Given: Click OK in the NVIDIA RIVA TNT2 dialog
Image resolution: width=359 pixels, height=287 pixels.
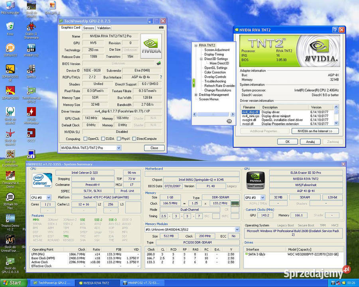Looking at the screenshot, I should [x=288, y=142].
